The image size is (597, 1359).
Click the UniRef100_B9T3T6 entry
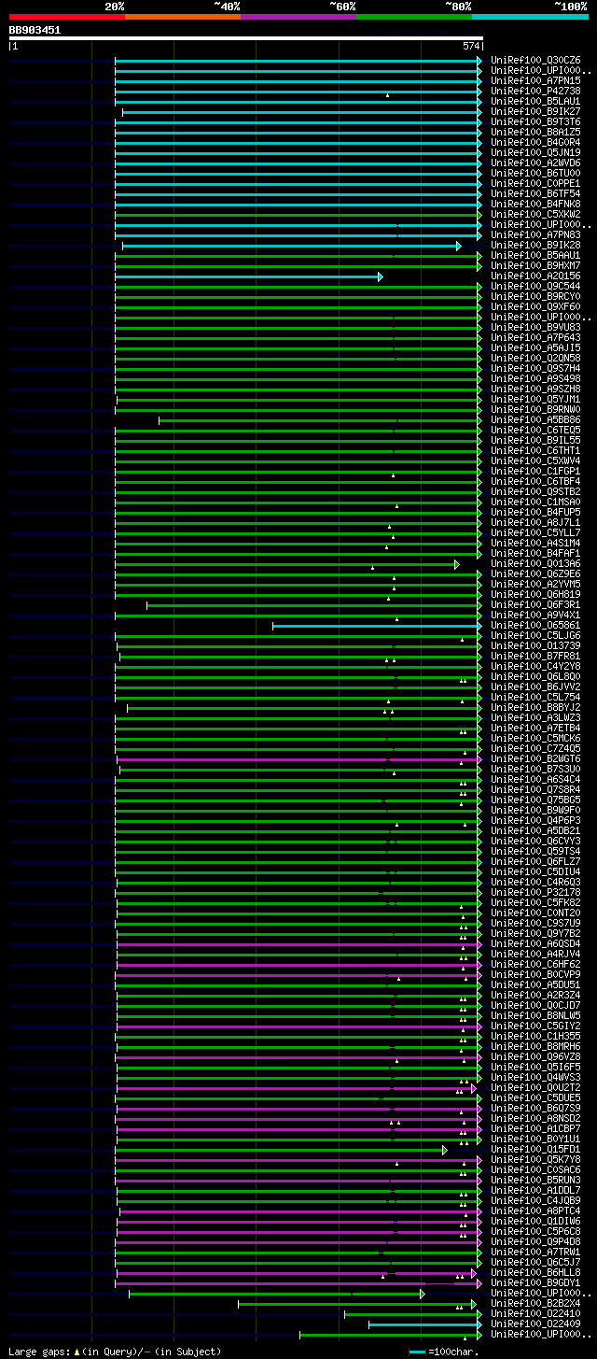(x=535, y=121)
